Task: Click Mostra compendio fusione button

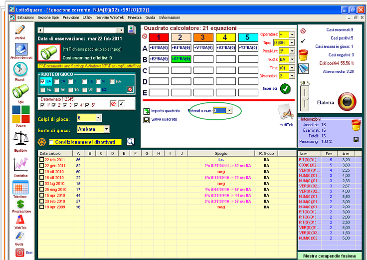Action: pyautogui.click(x=330, y=256)
